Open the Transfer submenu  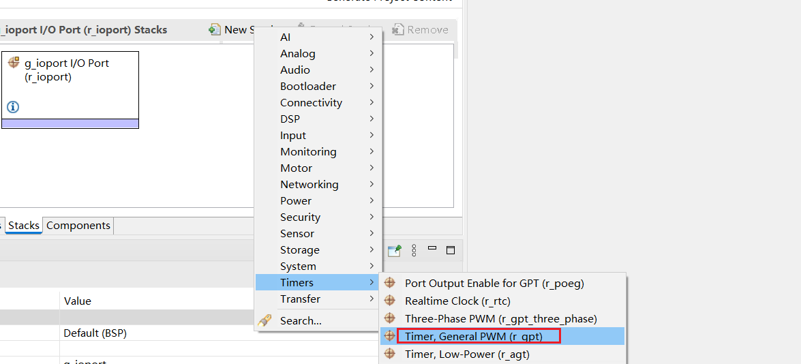pyautogui.click(x=318, y=299)
